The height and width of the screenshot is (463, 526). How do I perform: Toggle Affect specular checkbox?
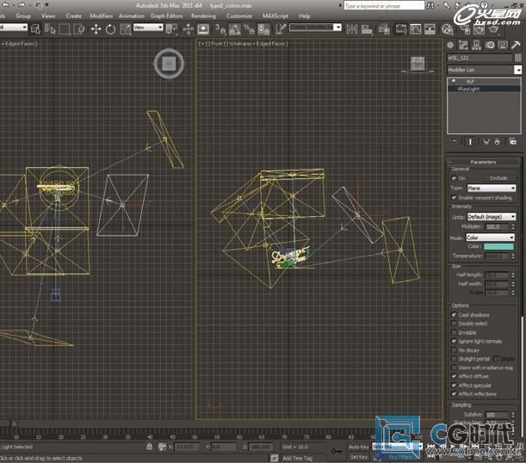[454, 386]
